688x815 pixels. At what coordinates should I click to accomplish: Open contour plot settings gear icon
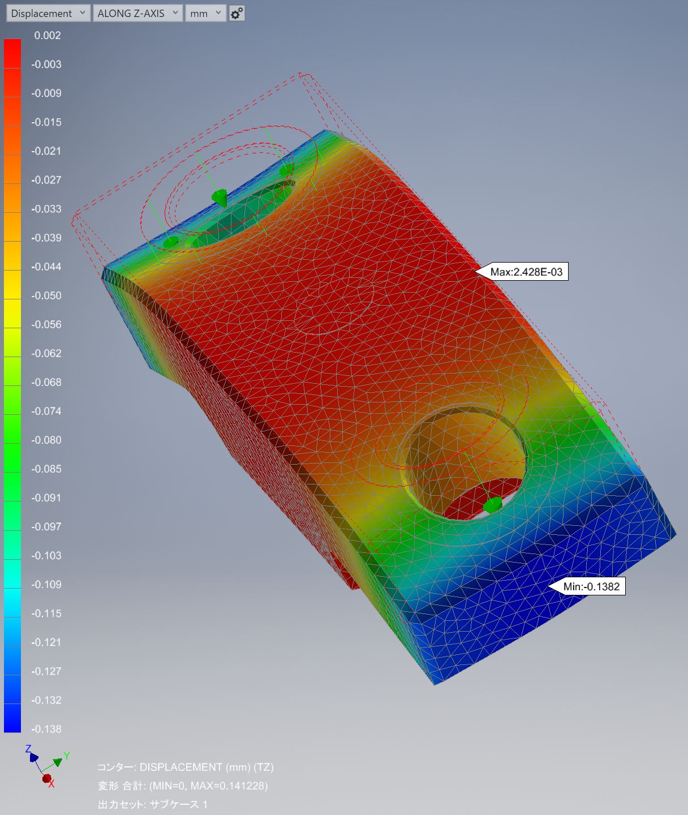(236, 13)
